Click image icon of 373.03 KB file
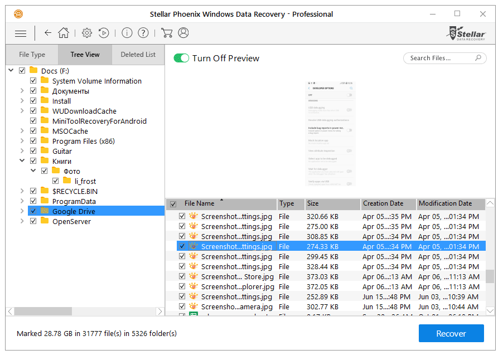 [193, 276]
